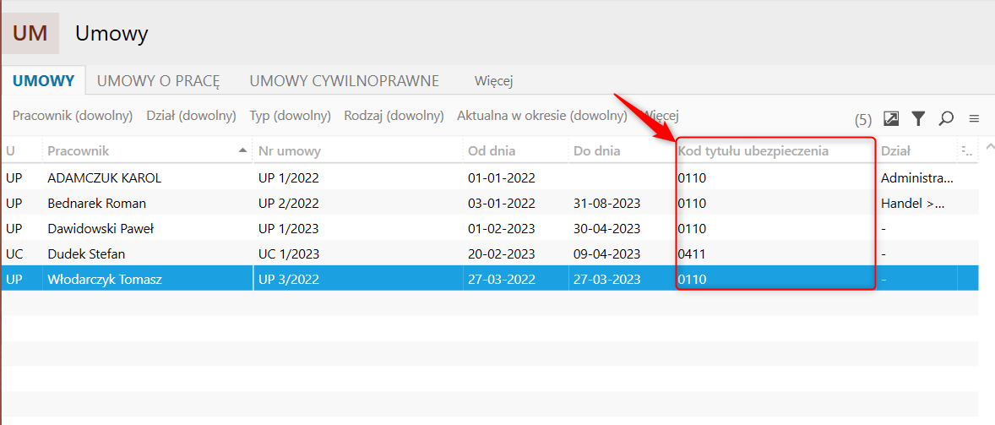The height and width of the screenshot is (425, 995).
Task: Open the hamburger list menu icon
Action: pyautogui.click(x=974, y=118)
